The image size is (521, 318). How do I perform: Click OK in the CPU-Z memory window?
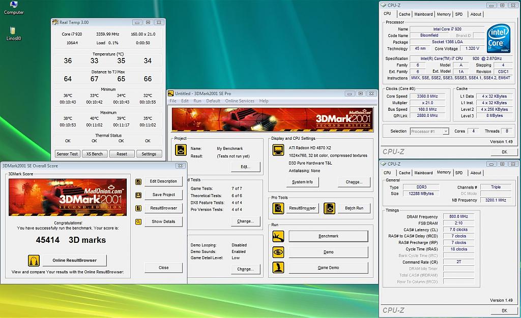coord(504,311)
